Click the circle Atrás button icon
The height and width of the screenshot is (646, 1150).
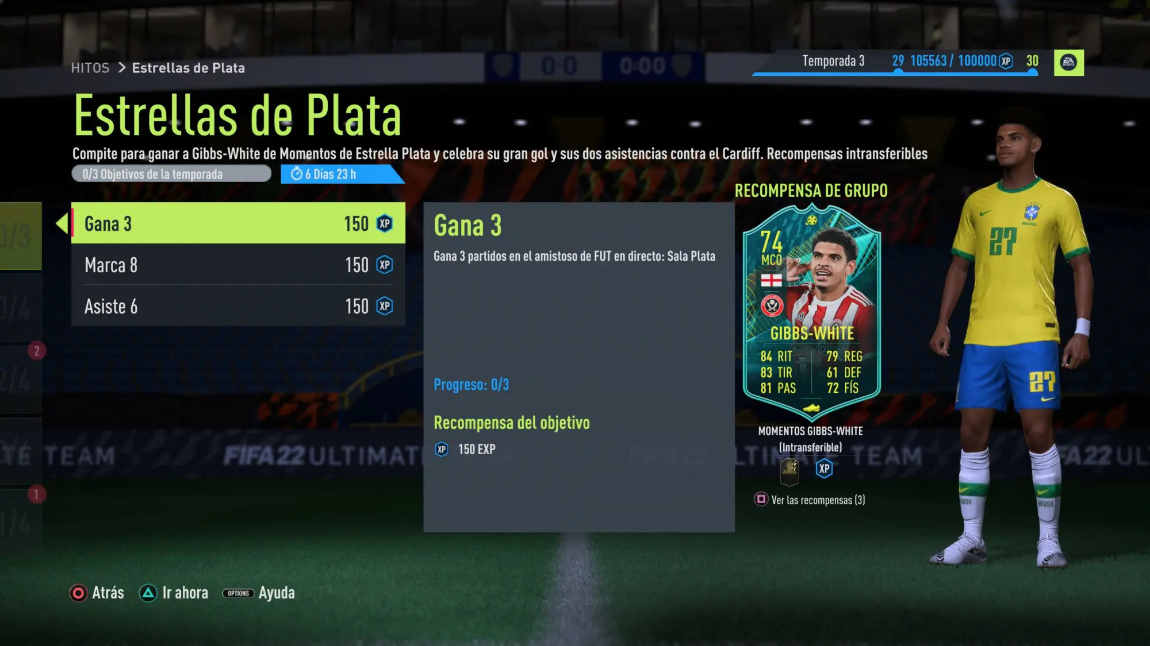coord(78,593)
